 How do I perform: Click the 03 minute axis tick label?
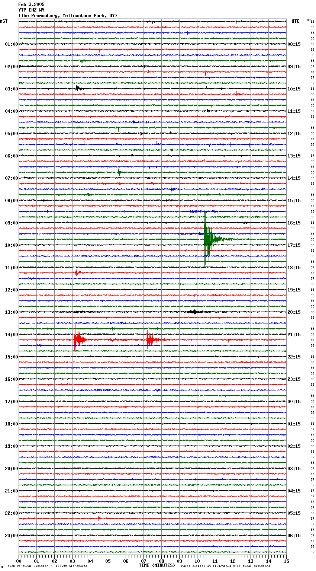[x=72, y=561]
